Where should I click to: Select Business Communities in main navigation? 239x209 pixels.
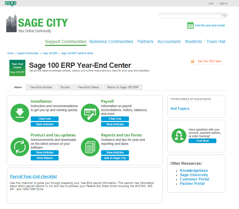tap(111, 41)
